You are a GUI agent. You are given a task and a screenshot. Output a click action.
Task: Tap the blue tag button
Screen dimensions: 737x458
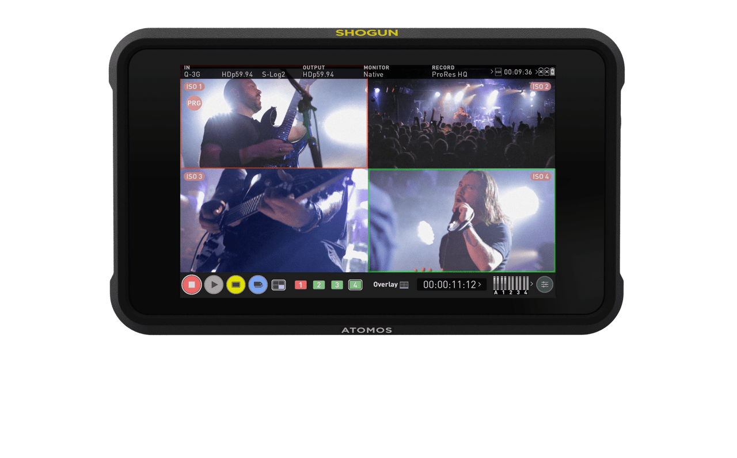coord(258,284)
